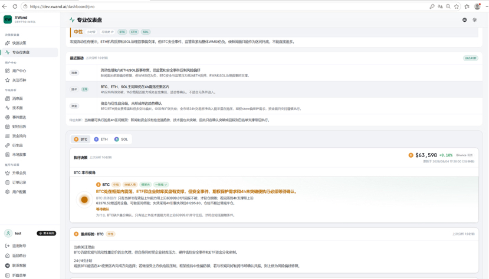Click the browser translate icon
Viewport: 489px width, 279px height.
[440, 6]
